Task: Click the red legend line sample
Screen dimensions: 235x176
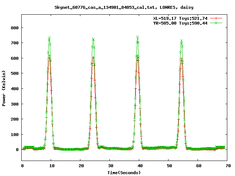Action: coord(216,18)
